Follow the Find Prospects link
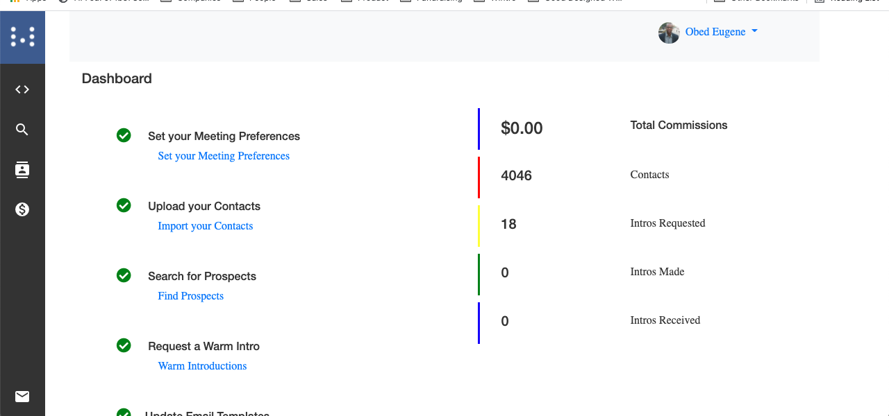Image resolution: width=889 pixels, height=416 pixels. pyautogui.click(x=191, y=296)
